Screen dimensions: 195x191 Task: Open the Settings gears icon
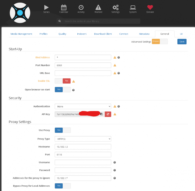click(x=116, y=7)
